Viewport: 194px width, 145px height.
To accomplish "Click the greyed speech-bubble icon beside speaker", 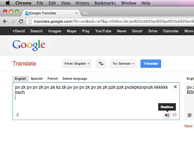I will [x=175, y=115].
